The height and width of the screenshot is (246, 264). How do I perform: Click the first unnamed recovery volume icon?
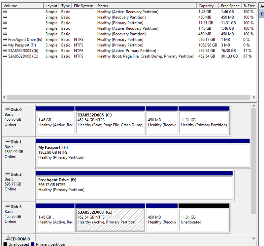(4, 12)
